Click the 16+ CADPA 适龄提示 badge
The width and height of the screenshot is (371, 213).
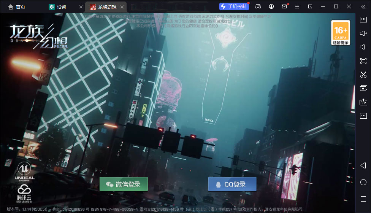(x=341, y=33)
